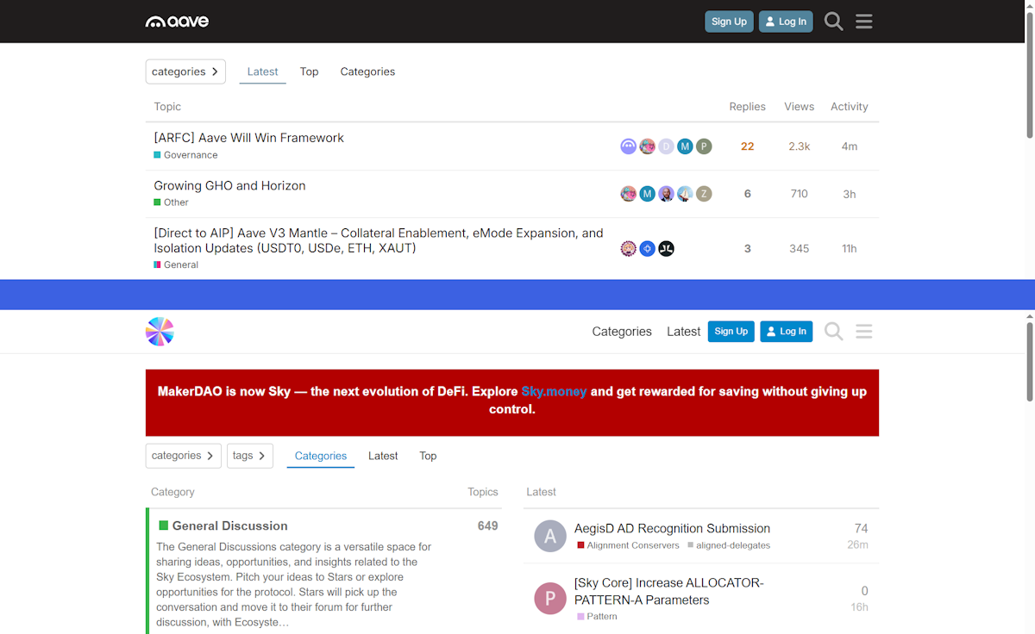Open the Increase ALLOCATOR-PATTERN-A Parameters topic
Screen dimensions: 1035x634
pyautogui.click(x=668, y=591)
